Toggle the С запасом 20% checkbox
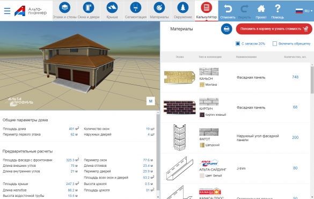314x199 pixels. point(238,43)
